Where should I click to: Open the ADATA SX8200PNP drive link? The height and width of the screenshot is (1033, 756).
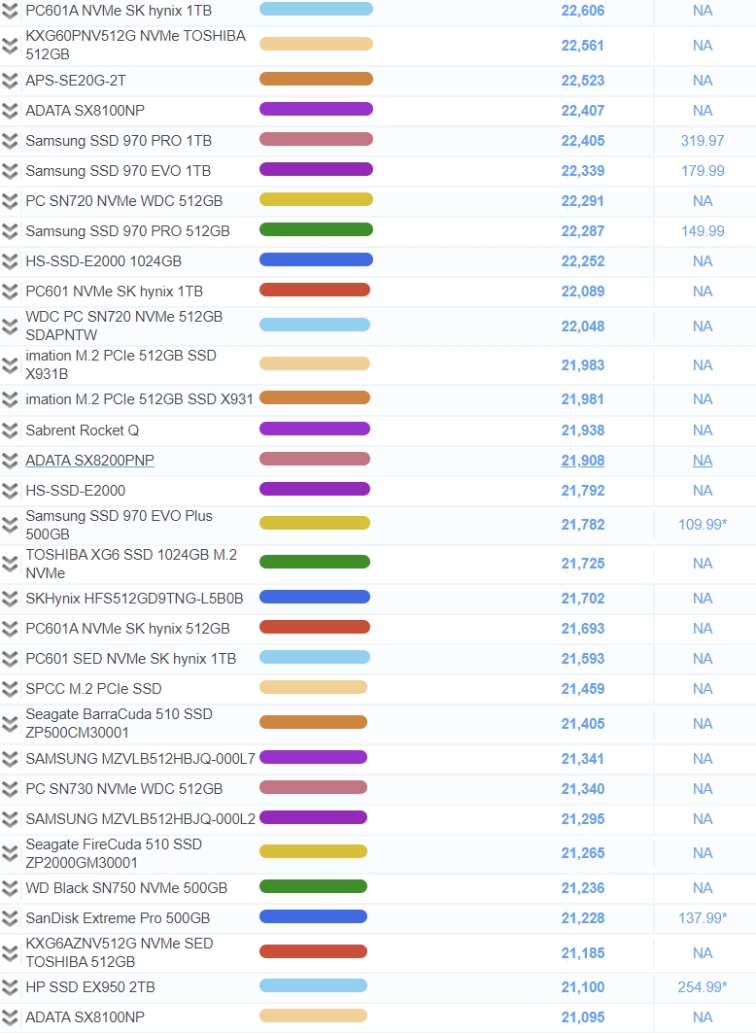point(89,461)
